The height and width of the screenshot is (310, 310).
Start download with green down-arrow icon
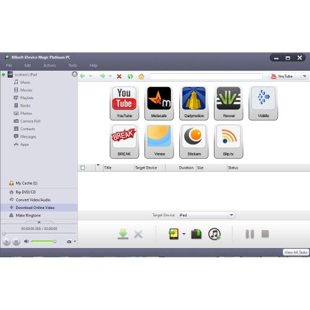[x=123, y=234]
